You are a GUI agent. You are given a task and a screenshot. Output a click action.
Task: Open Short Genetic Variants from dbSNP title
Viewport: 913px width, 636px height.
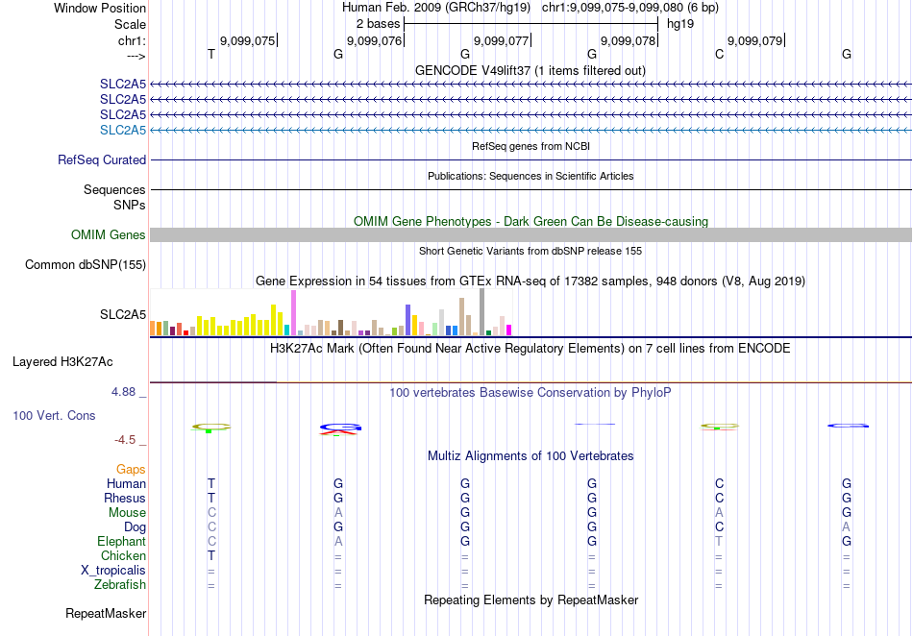coord(531,251)
